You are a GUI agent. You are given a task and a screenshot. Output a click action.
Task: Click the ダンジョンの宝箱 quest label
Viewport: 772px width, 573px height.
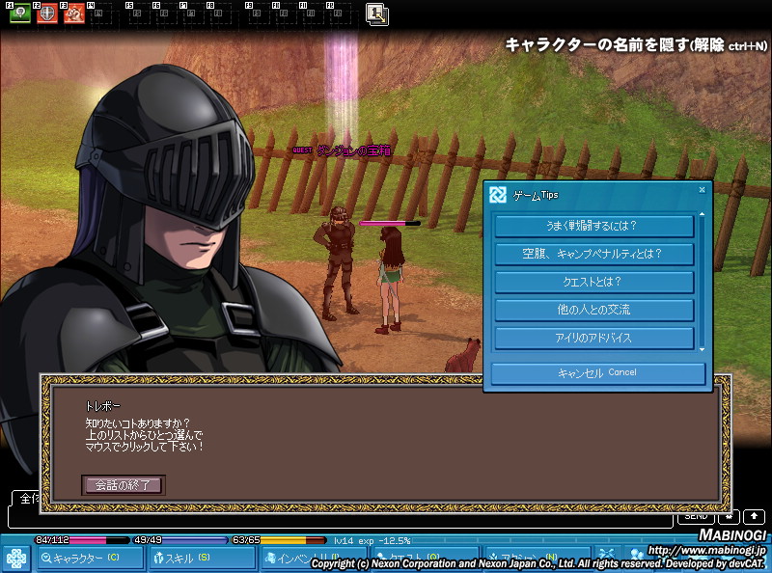coord(353,150)
